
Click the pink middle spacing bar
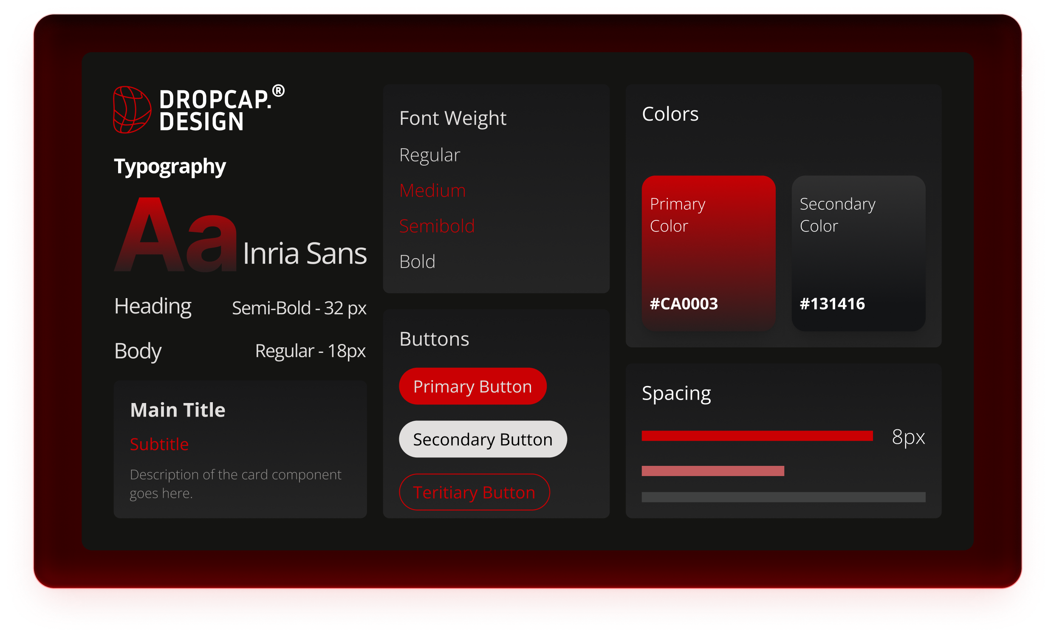click(712, 471)
